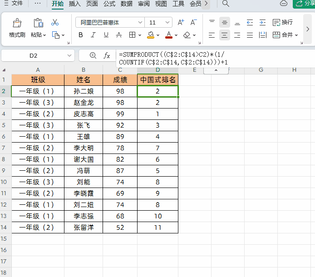Toggle Strikethrough formatting

[x=119, y=35]
